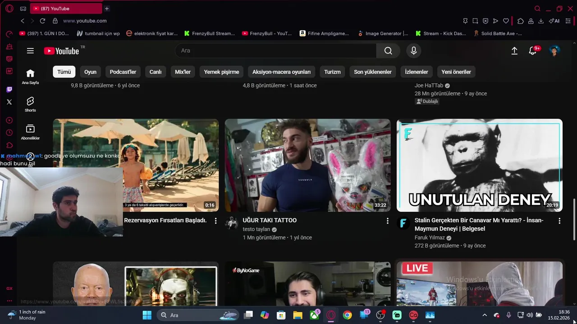The width and height of the screenshot is (577, 324).
Task: Open the Xbox app from the taskbar
Action: click(x=315, y=315)
